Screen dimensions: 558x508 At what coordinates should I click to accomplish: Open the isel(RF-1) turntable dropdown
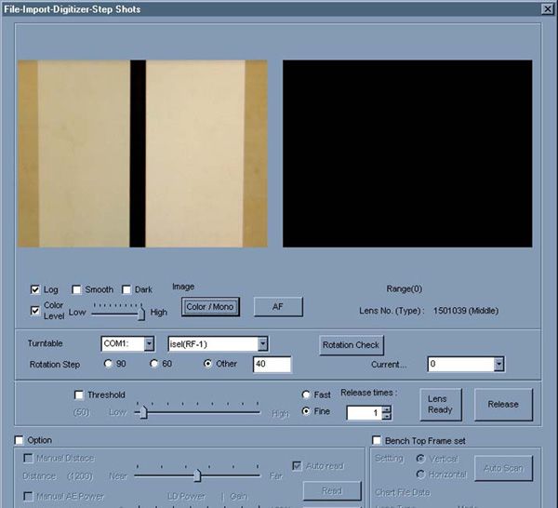coord(262,344)
